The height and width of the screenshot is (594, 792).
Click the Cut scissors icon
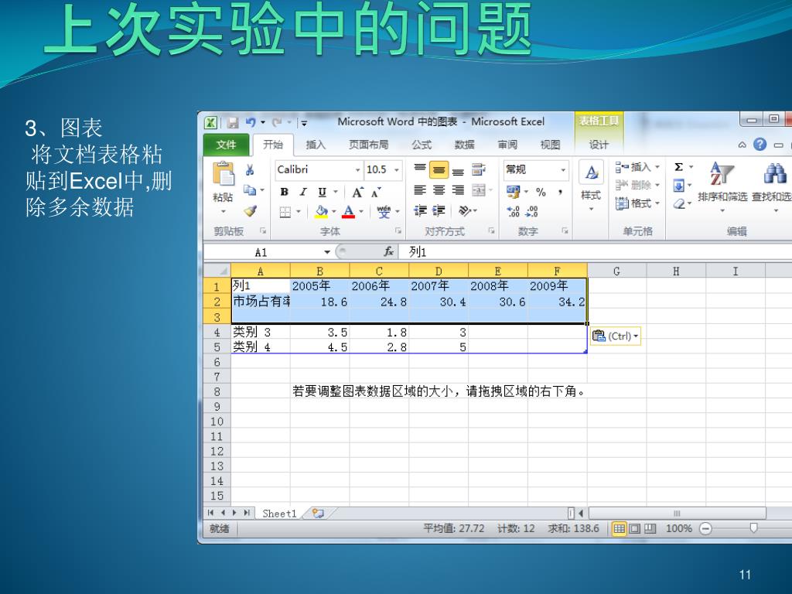click(250, 170)
